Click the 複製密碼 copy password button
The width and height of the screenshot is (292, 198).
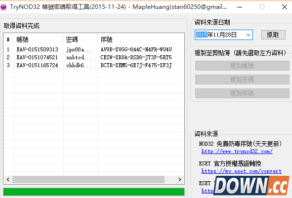tap(242, 79)
